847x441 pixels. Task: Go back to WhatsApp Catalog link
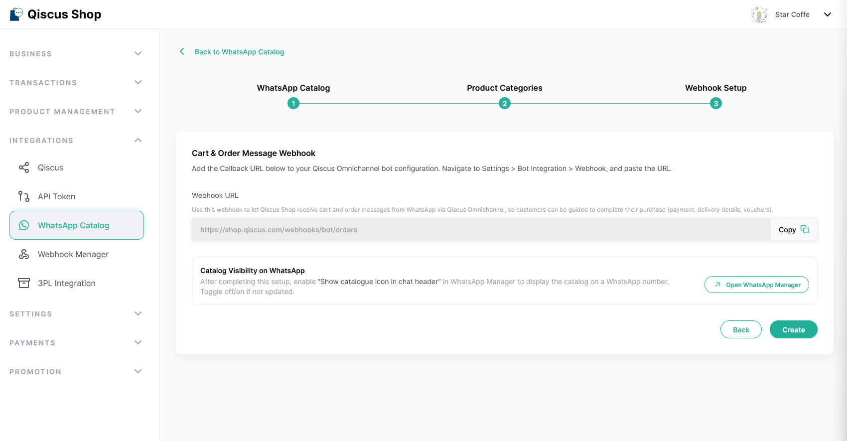click(x=239, y=52)
